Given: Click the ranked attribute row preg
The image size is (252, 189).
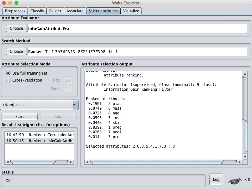Looking at the screenshot, I should 105,127.
